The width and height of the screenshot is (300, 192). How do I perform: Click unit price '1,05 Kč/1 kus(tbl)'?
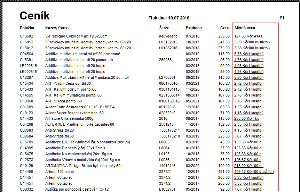(x=249, y=107)
